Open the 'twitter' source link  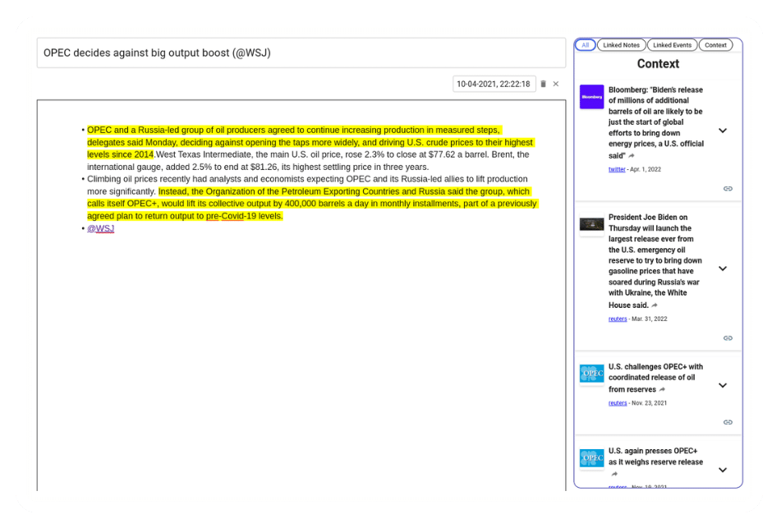click(617, 169)
